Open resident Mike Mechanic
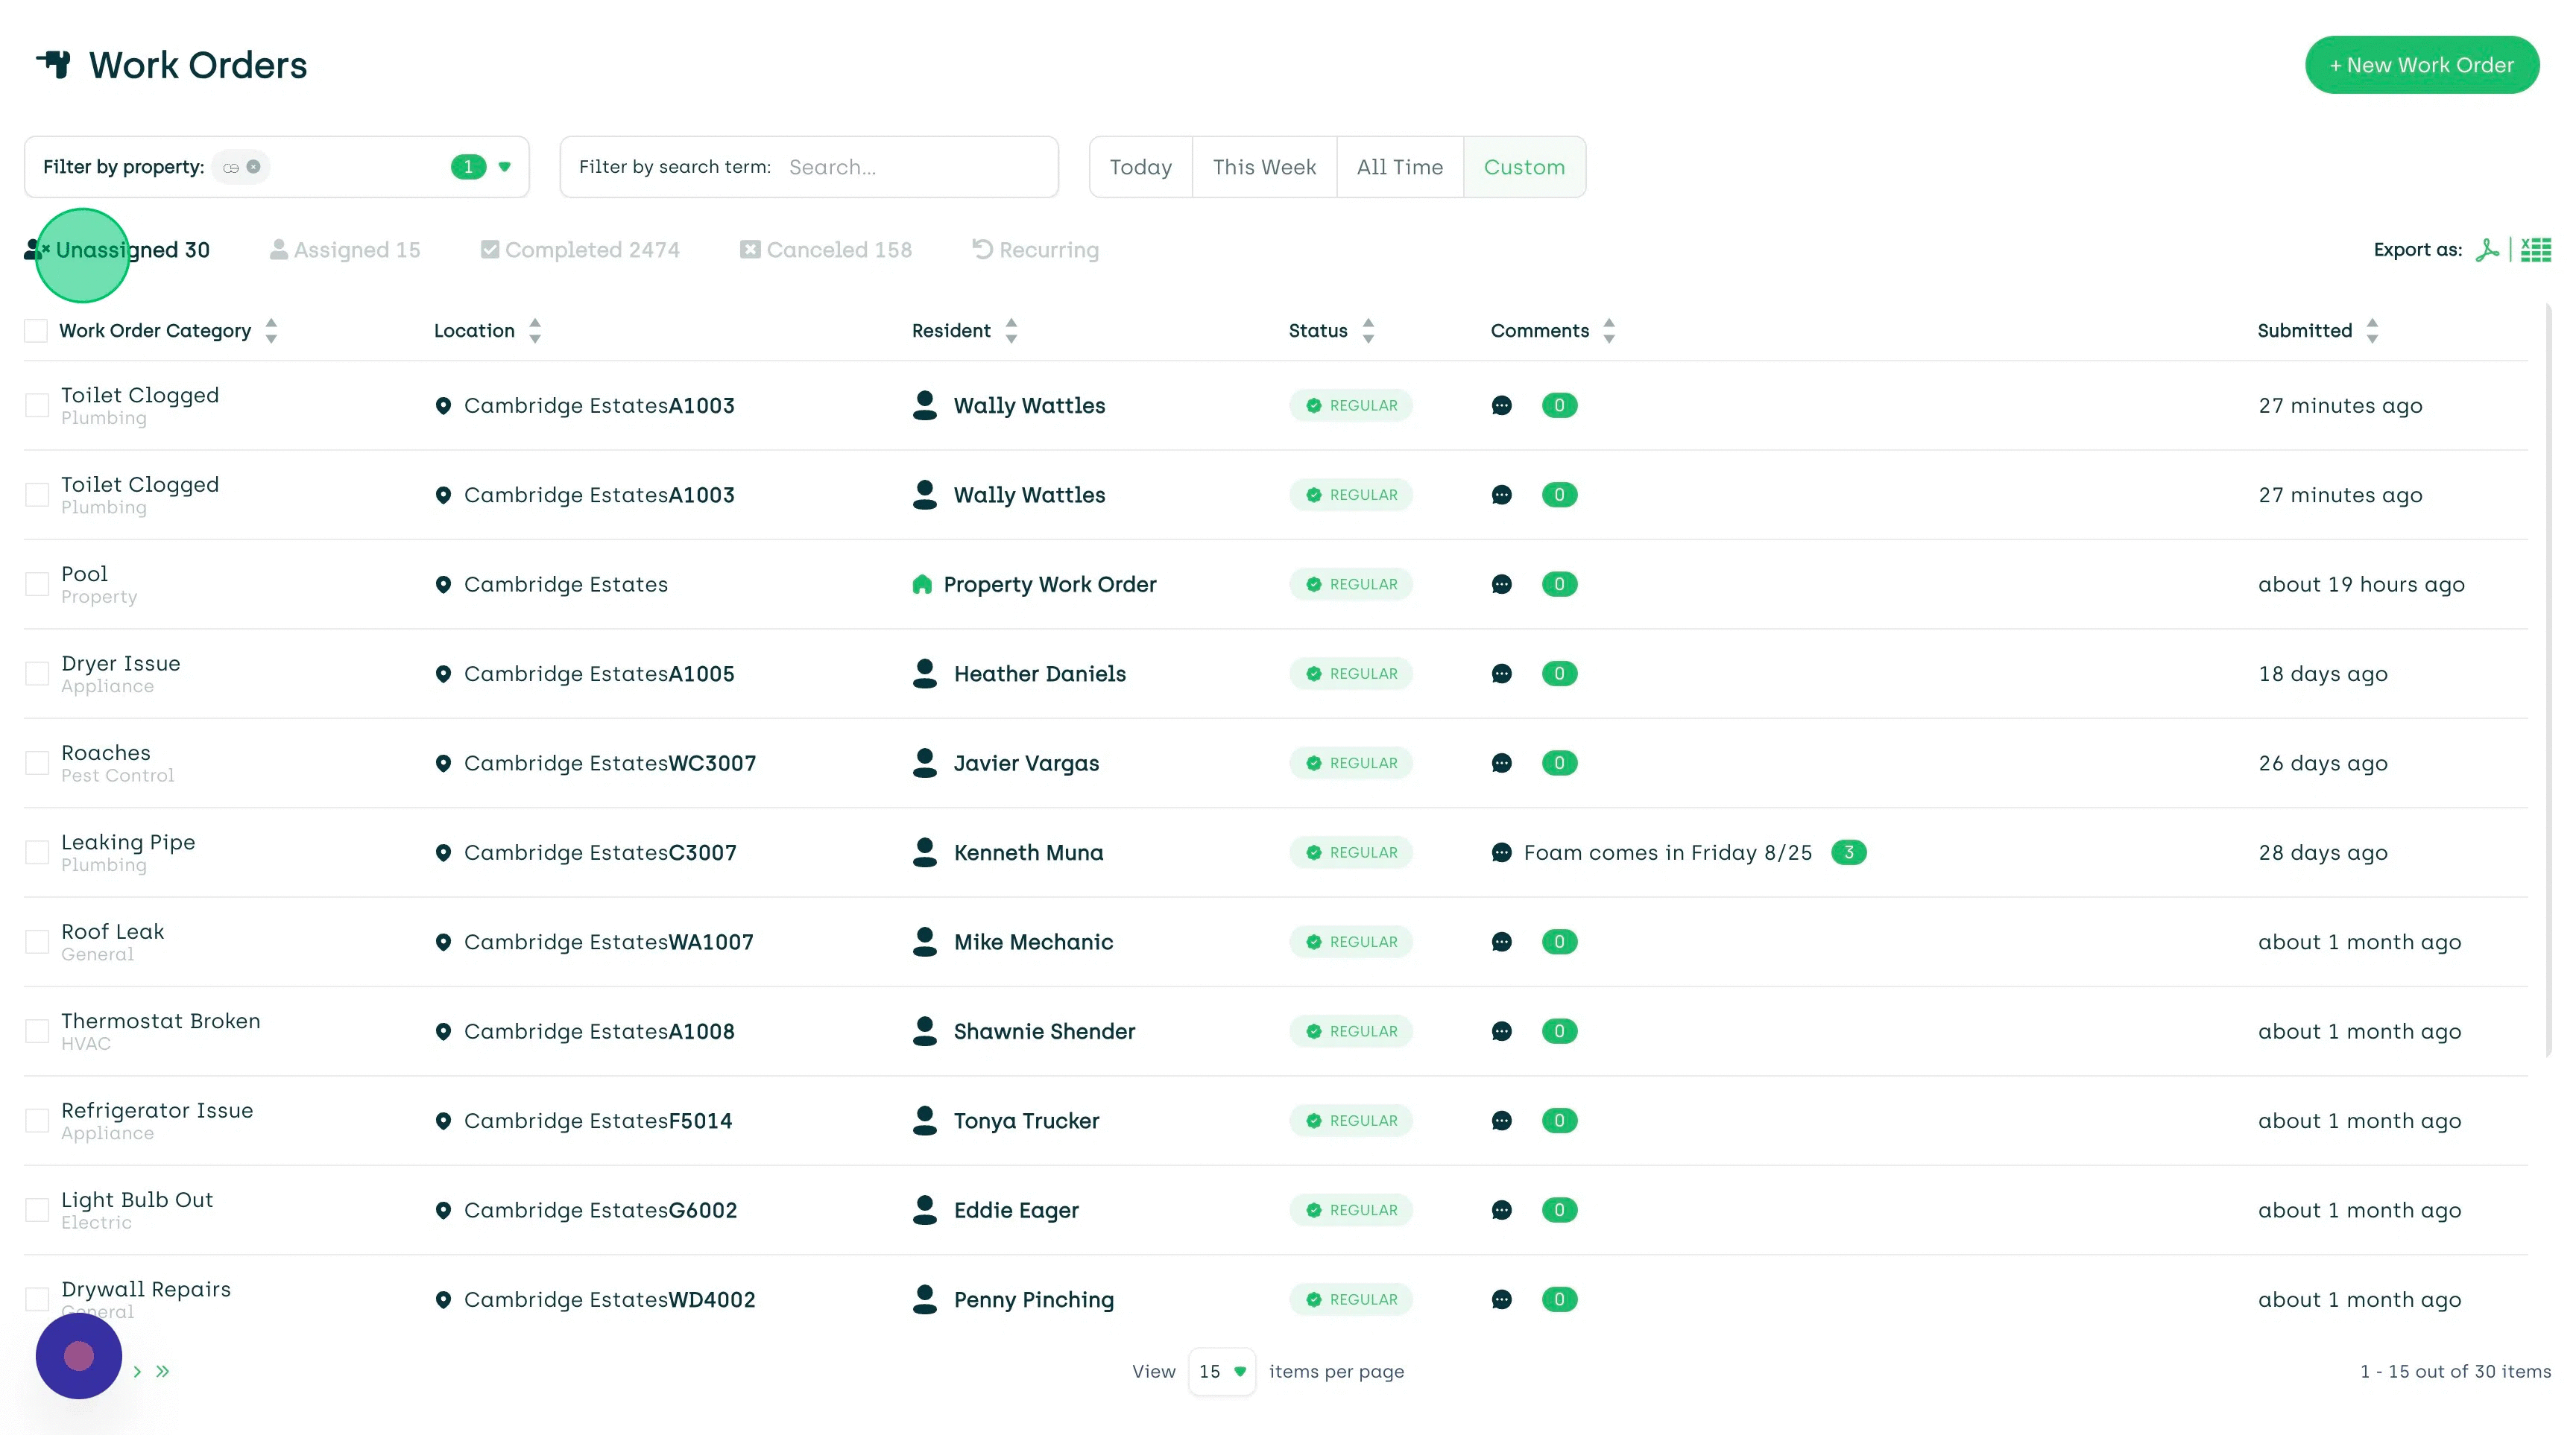2576x1435 pixels. tap(1033, 943)
